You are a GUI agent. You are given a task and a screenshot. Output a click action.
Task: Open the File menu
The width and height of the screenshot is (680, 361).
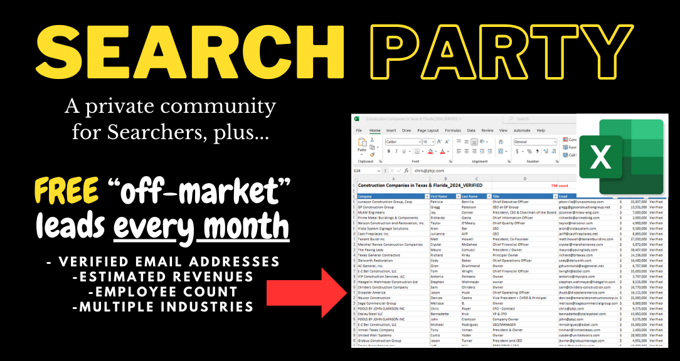coord(359,130)
